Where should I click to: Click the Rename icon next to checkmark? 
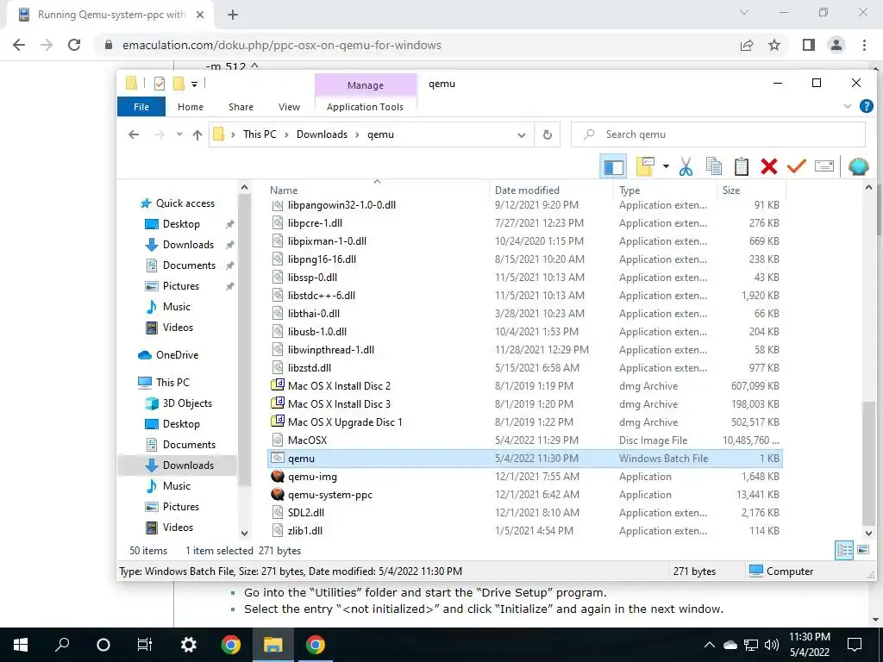[x=824, y=166]
